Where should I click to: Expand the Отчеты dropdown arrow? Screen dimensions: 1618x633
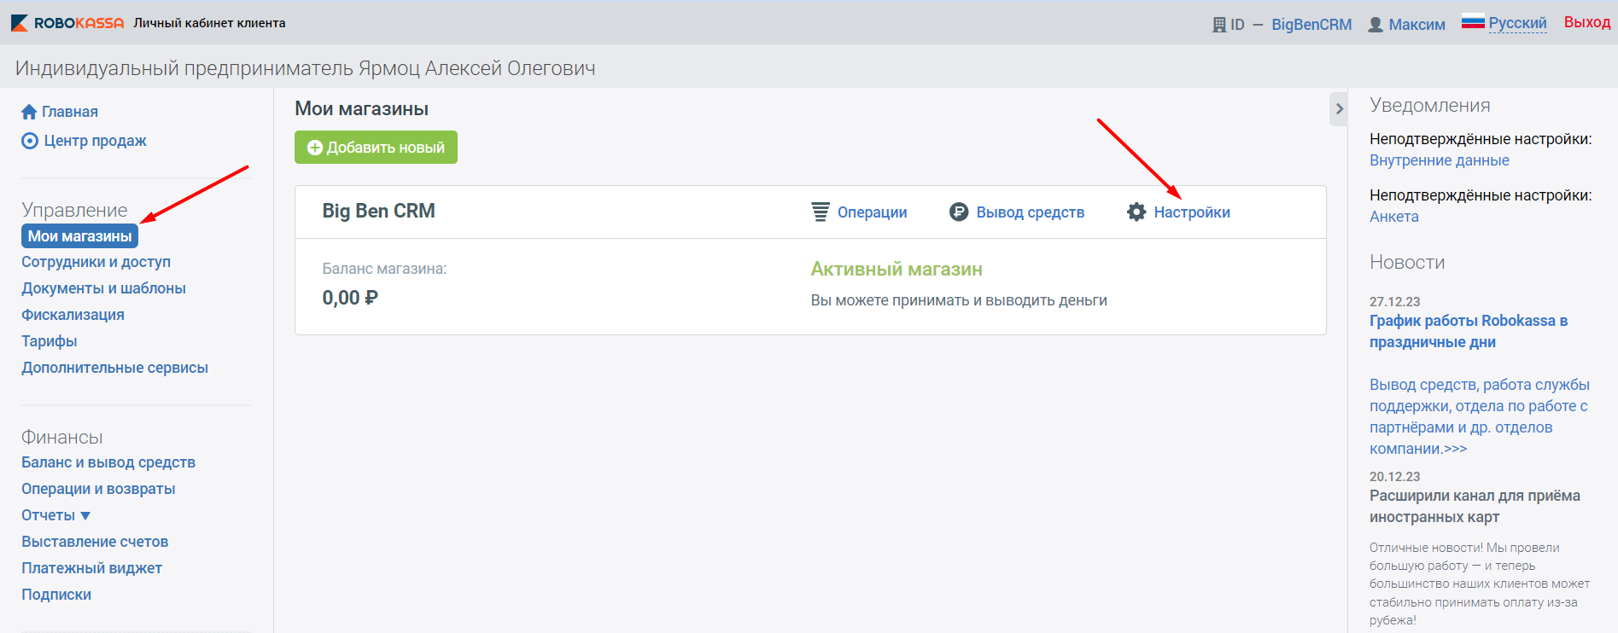85,516
